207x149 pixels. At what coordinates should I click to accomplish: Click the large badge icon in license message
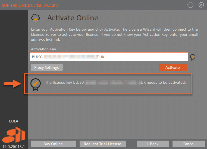(36, 84)
